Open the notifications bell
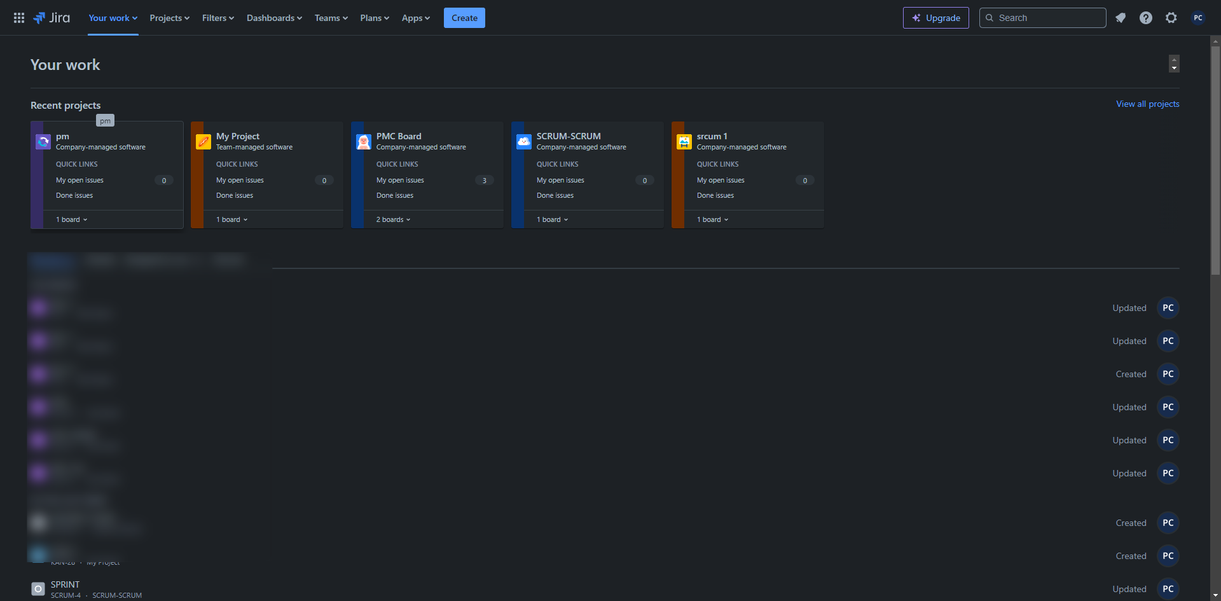Image resolution: width=1221 pixels, height=601 pixels. pyautogui.click(x=1121, y=18)
